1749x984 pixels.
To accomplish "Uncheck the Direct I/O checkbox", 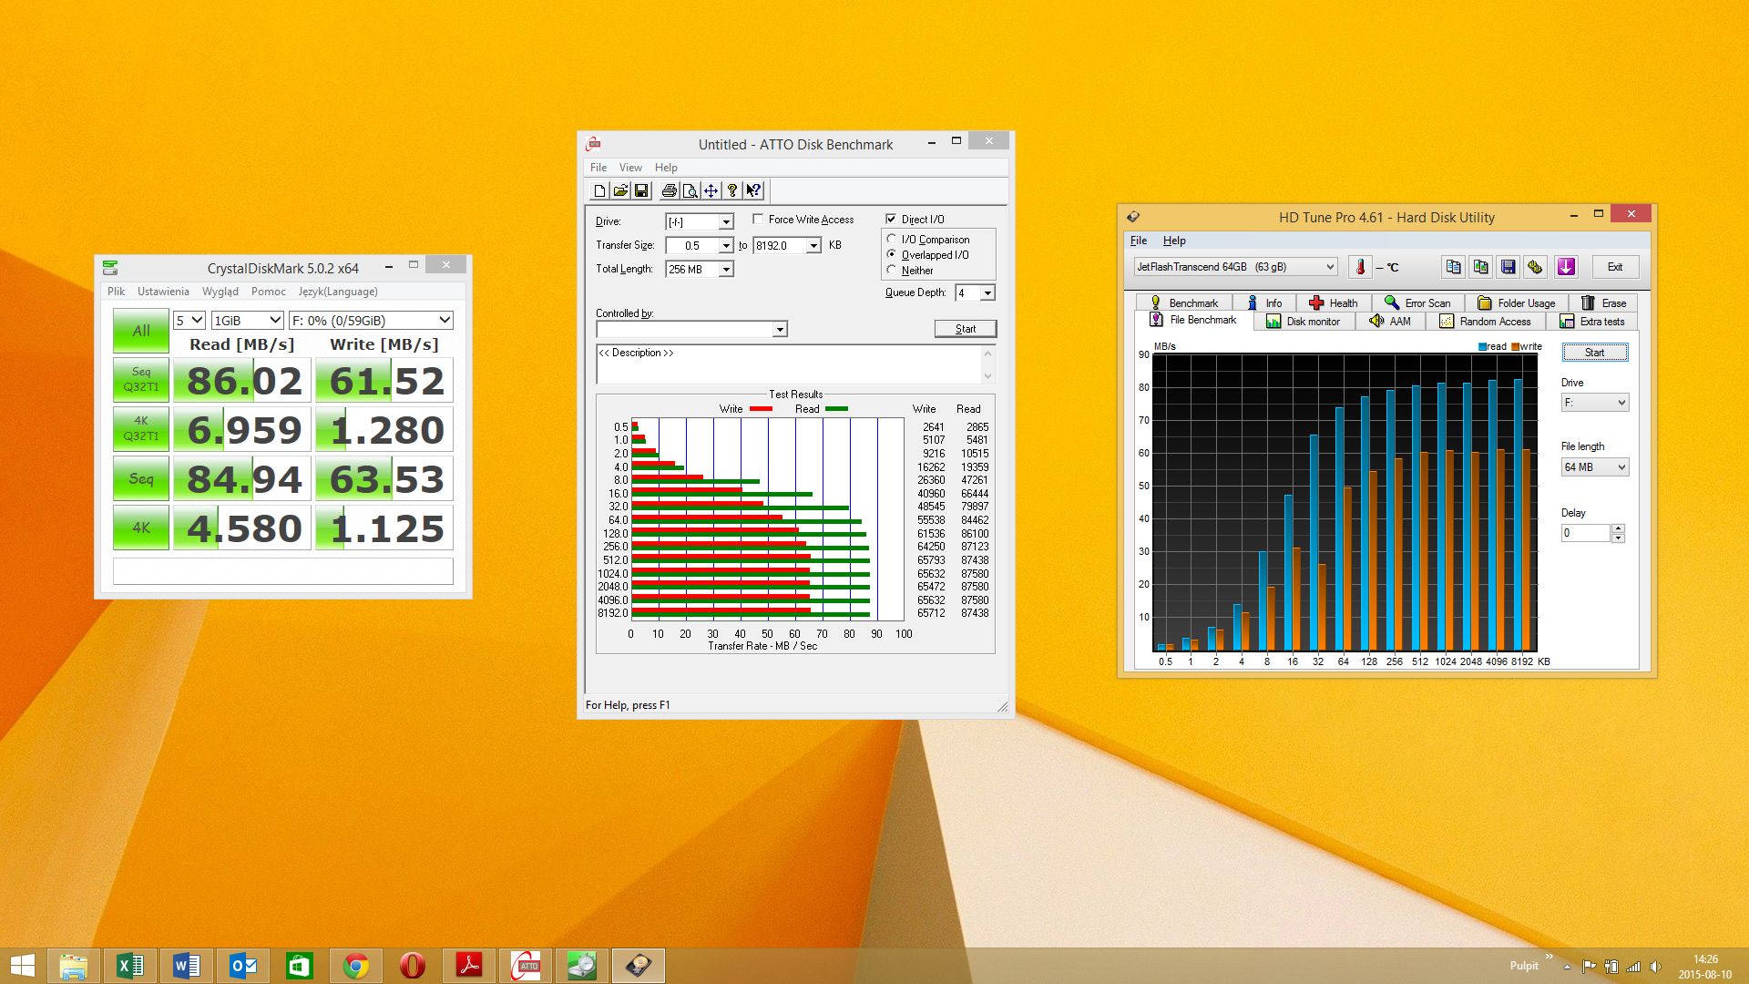I will pyautogui.click(x=891, y=220).
